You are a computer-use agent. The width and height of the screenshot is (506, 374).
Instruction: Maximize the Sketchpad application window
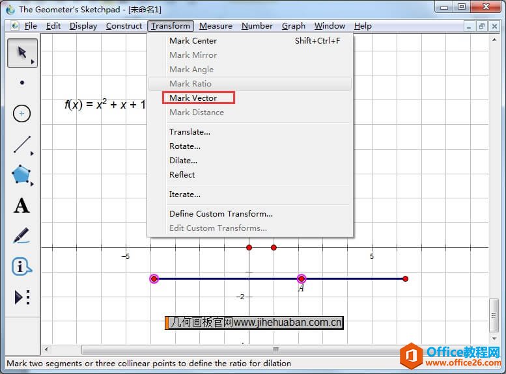coord(462,7)
